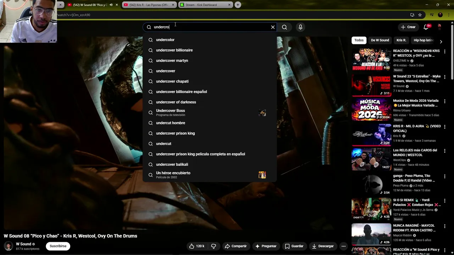The height and width of the screenshot is (255, 454).
Task: Submit search with the magnifier button
Action: 284,27
